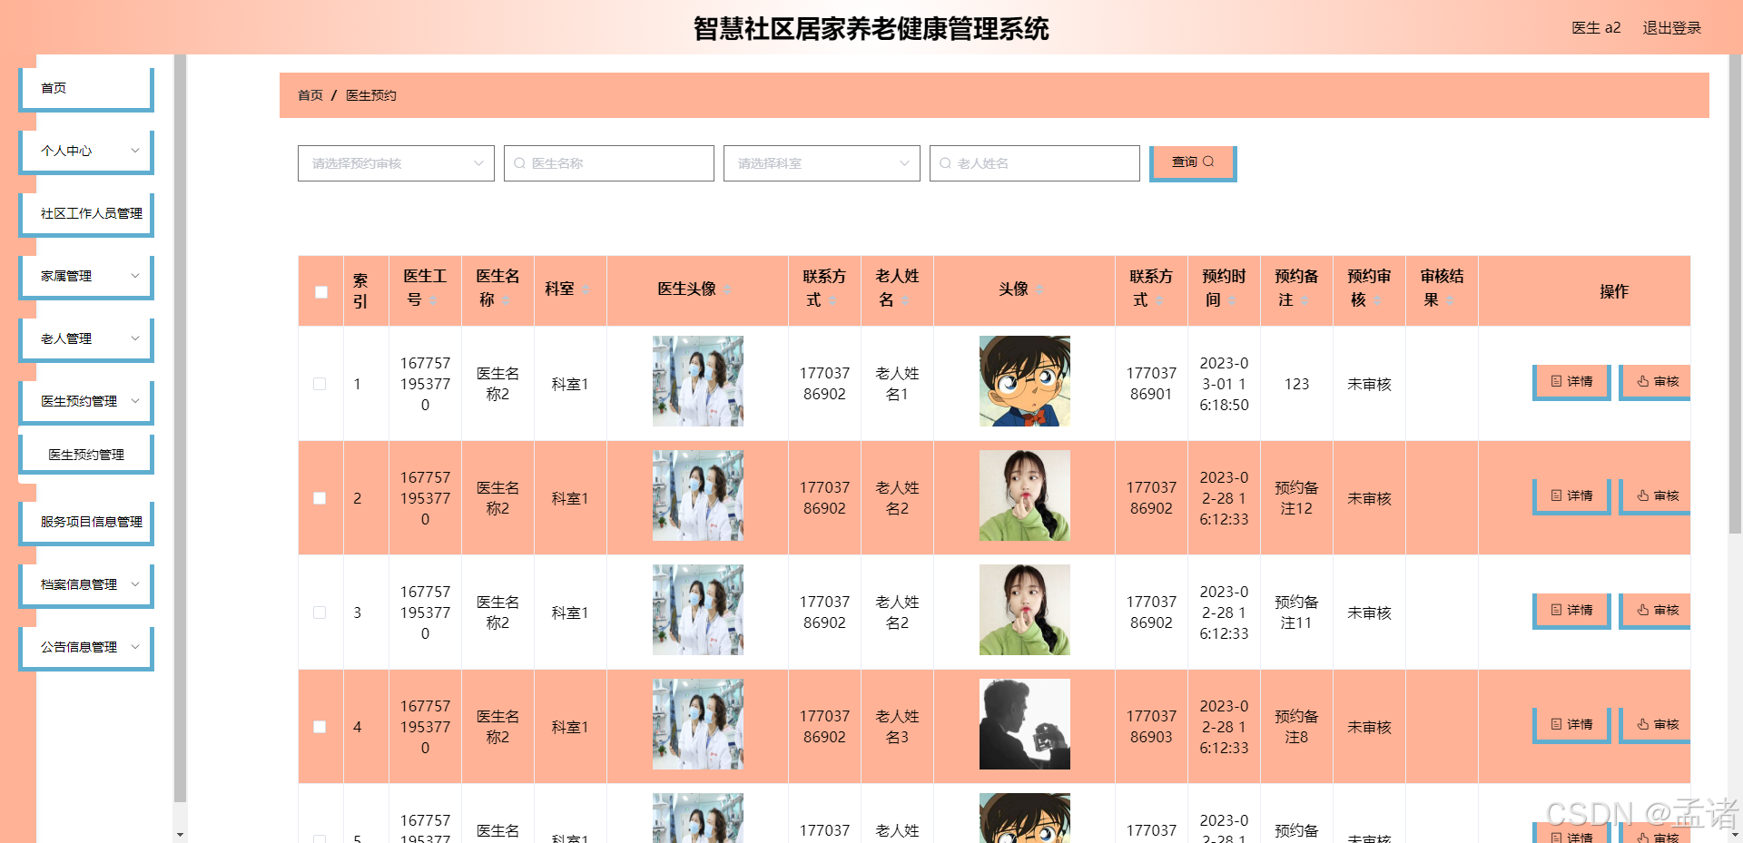Open the 请选择科室 dropdown
This screenshot has height=843, width=1743.
[821, 163]
